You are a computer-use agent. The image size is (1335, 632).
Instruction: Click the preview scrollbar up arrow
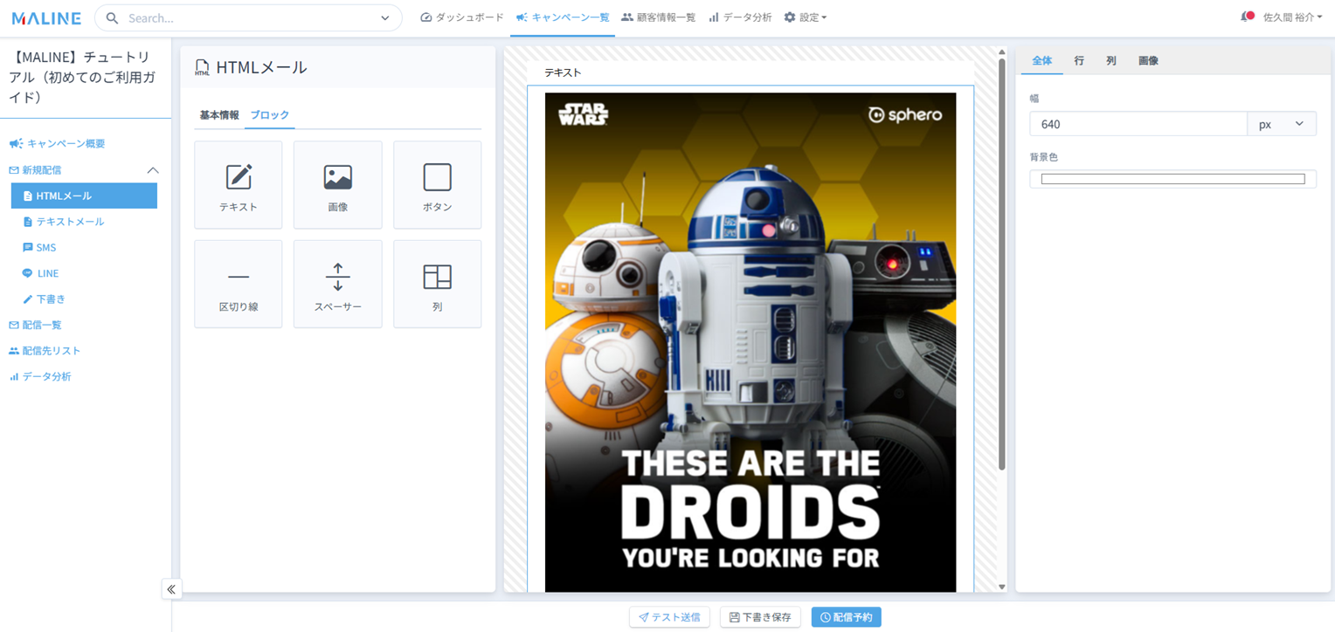point(1002,52)
